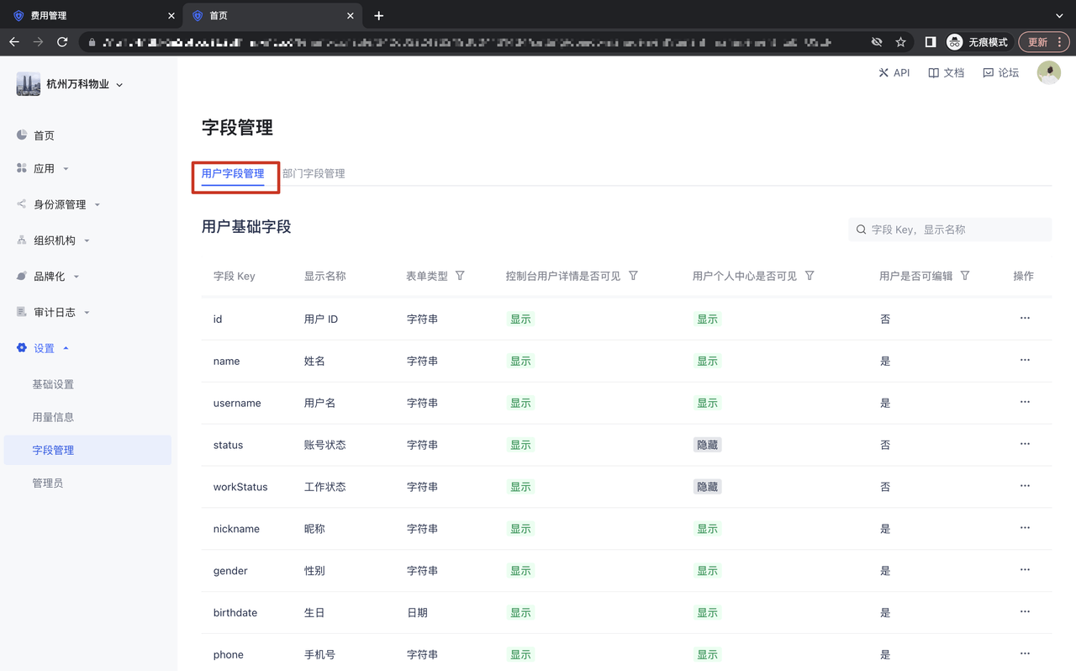Click the ellipsis icon in the gender row
Image resolution: width=1076 pixels, height=671 pixels.
1025,570
